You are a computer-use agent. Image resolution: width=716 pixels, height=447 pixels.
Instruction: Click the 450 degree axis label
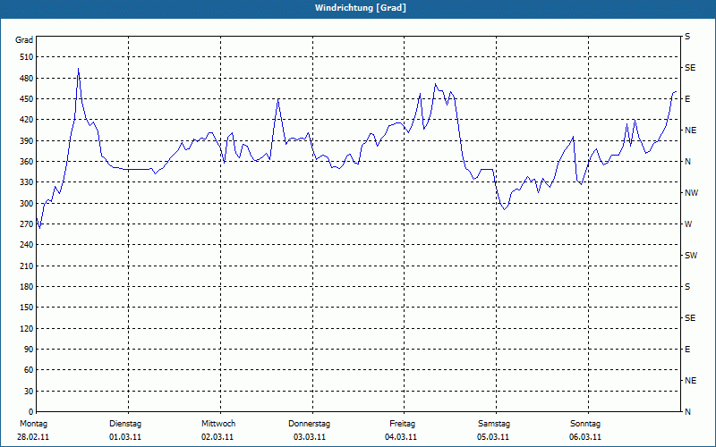(27, 99)
